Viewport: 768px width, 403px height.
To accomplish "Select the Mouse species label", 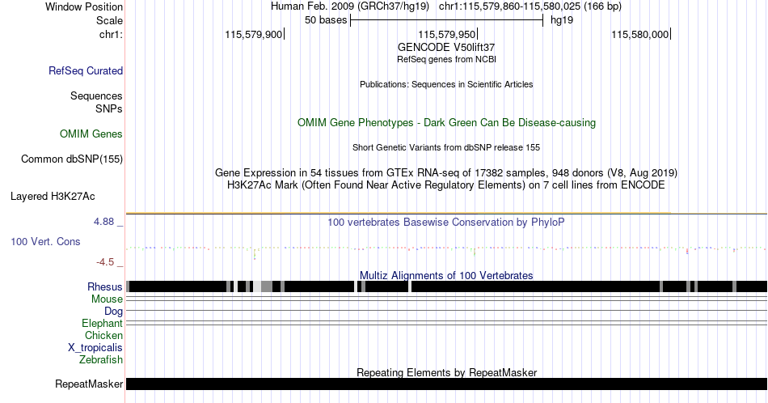I will (107, 299).
